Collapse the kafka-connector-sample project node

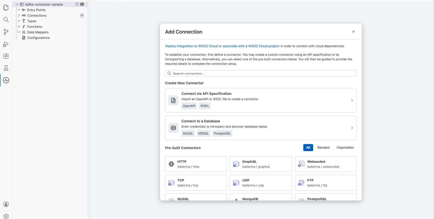(x=17, y=4)
